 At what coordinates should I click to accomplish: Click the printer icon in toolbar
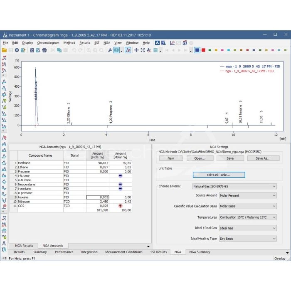(x=44, y=50)
